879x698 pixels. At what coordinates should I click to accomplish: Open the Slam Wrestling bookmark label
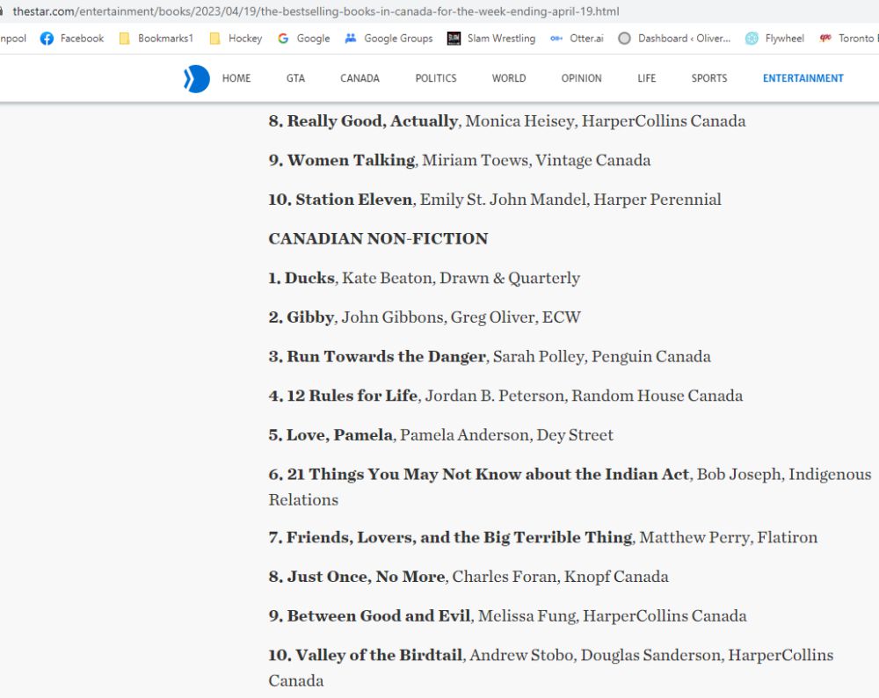501,38
